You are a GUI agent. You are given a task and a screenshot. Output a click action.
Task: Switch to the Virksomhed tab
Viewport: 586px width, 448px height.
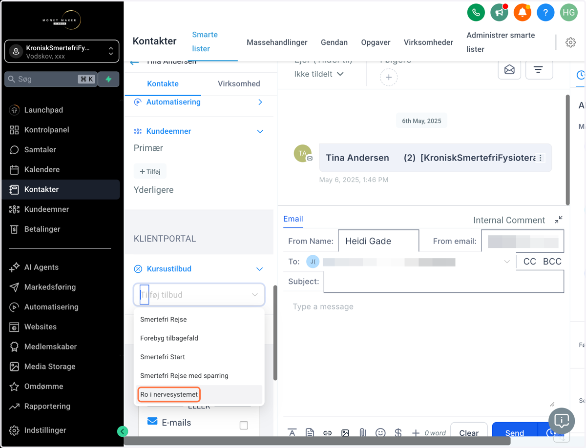[x=239, y=84]
